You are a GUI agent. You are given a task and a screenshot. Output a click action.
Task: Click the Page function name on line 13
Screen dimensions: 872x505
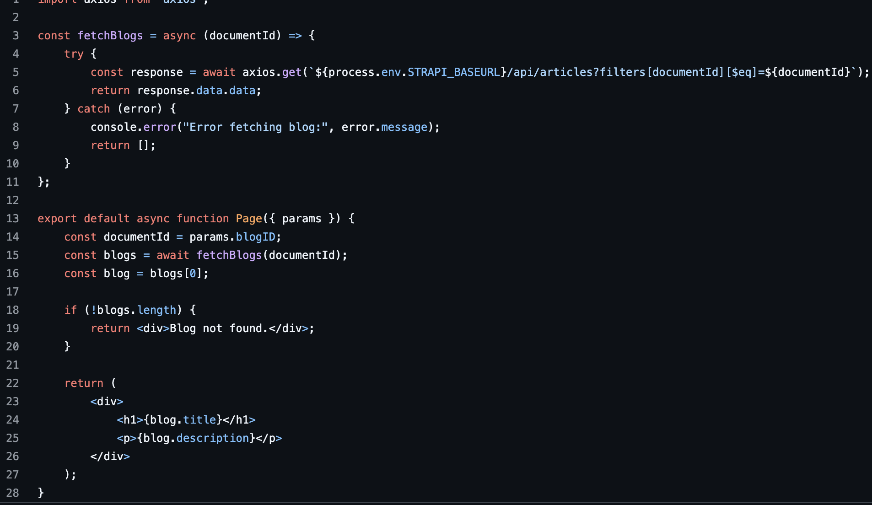pyautogui.click(x=249, y=219)
